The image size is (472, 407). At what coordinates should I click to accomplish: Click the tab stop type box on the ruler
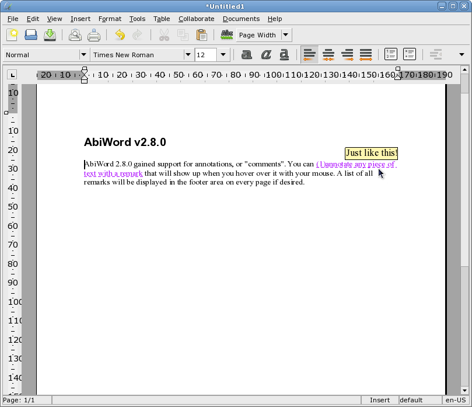(x=12, y=75)
